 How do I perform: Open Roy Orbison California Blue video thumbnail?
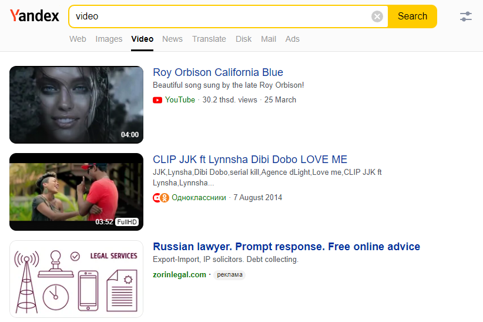pyautogui.click(x=76, y=105)
